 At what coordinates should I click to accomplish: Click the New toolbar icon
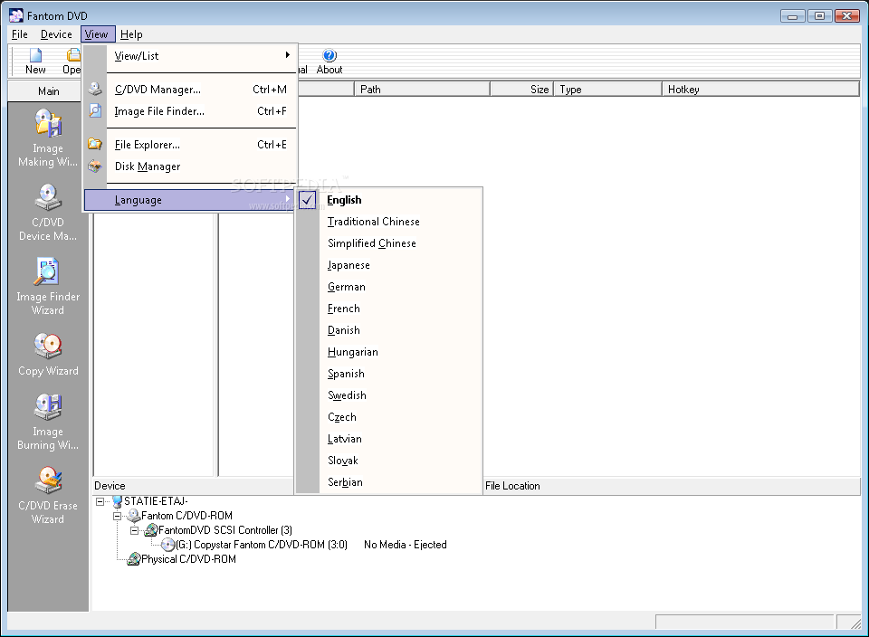click(x=35, y=55)
